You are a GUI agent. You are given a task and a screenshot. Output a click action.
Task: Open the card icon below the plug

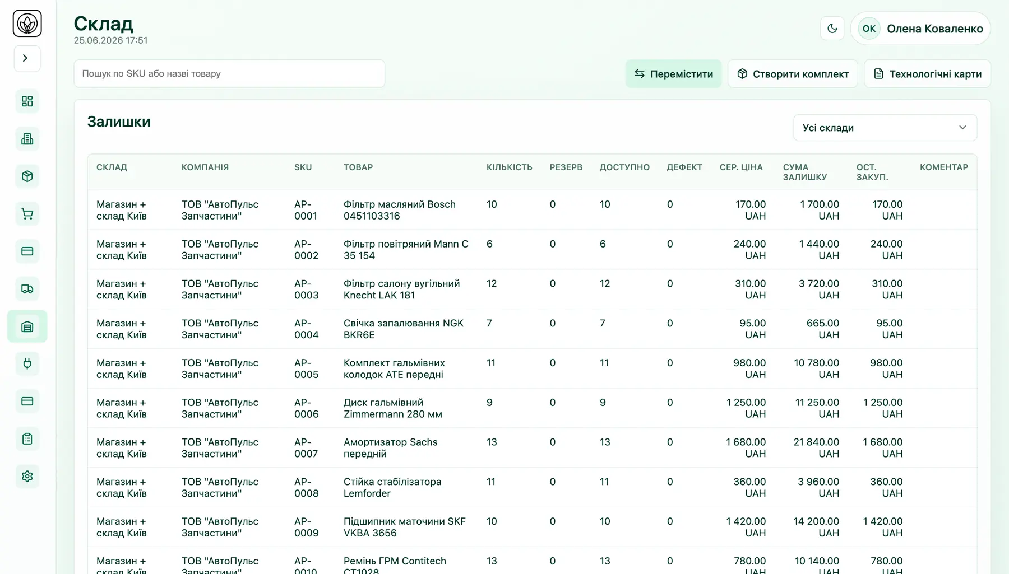coord(27,402)
